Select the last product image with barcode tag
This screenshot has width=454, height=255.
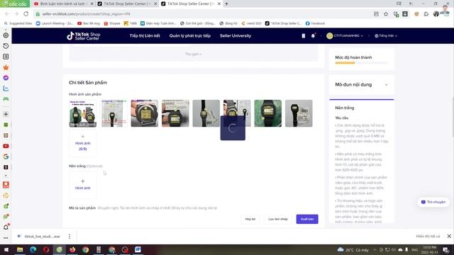[299, 113]
